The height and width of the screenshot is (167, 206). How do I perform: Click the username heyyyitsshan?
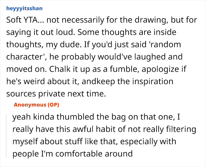[24, 8]
